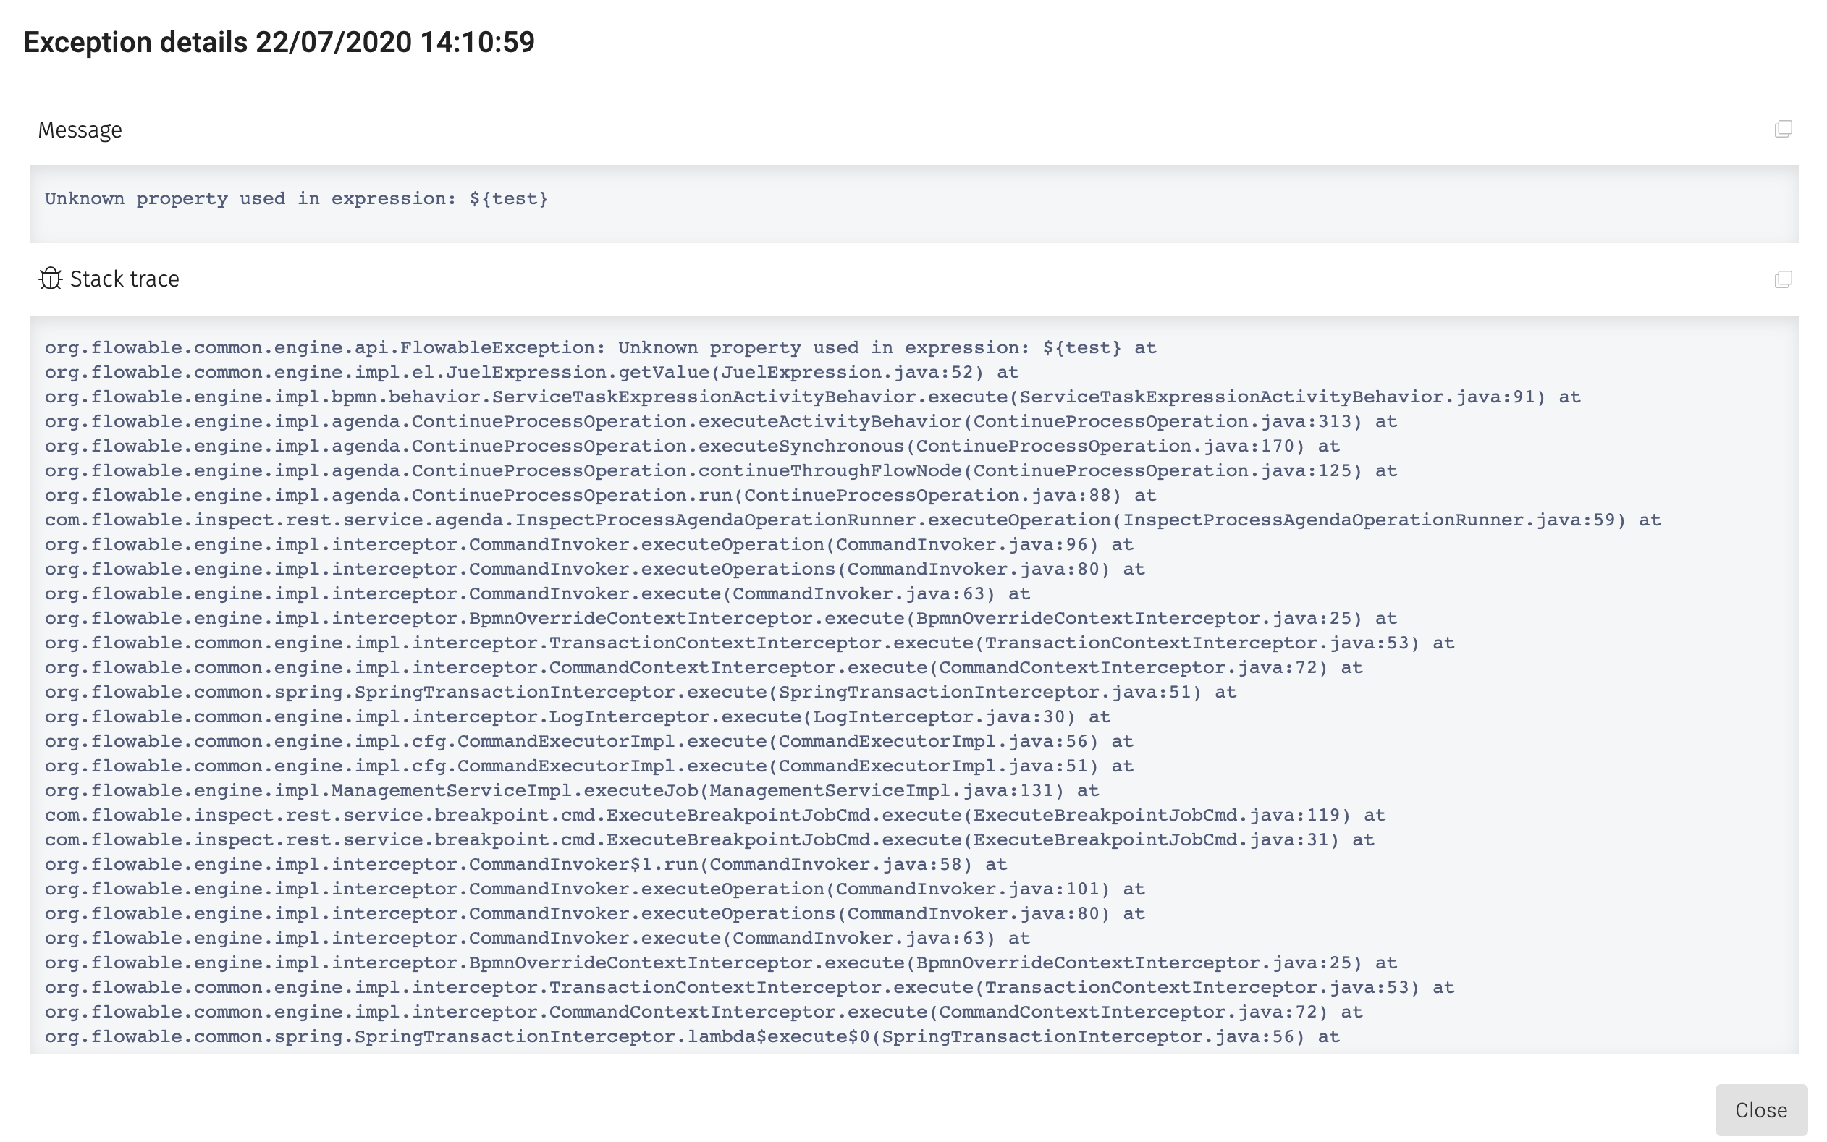
Task: Click the Unknown property error message text
Action: (x=296, y=198)
